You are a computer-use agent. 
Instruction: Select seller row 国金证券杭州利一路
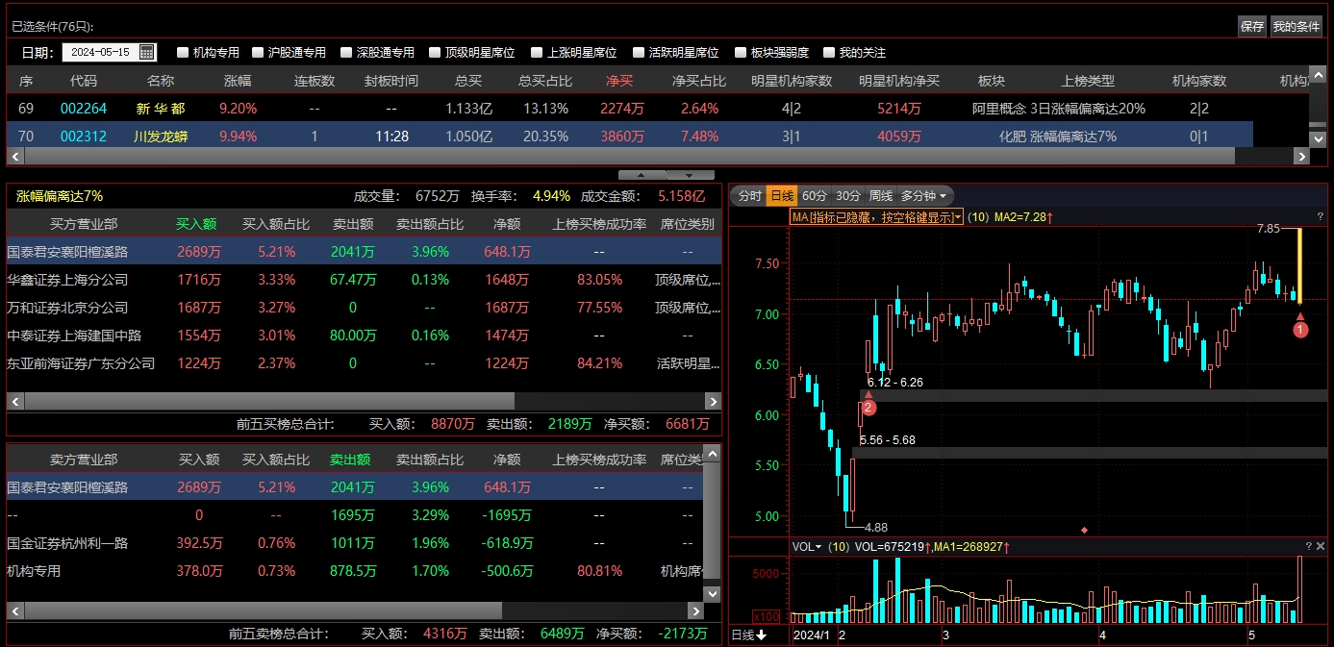[355, 543]
